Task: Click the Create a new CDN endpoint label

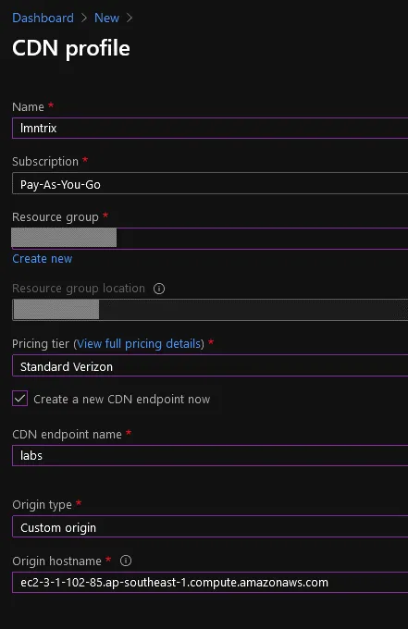Action: click(121, 400)
